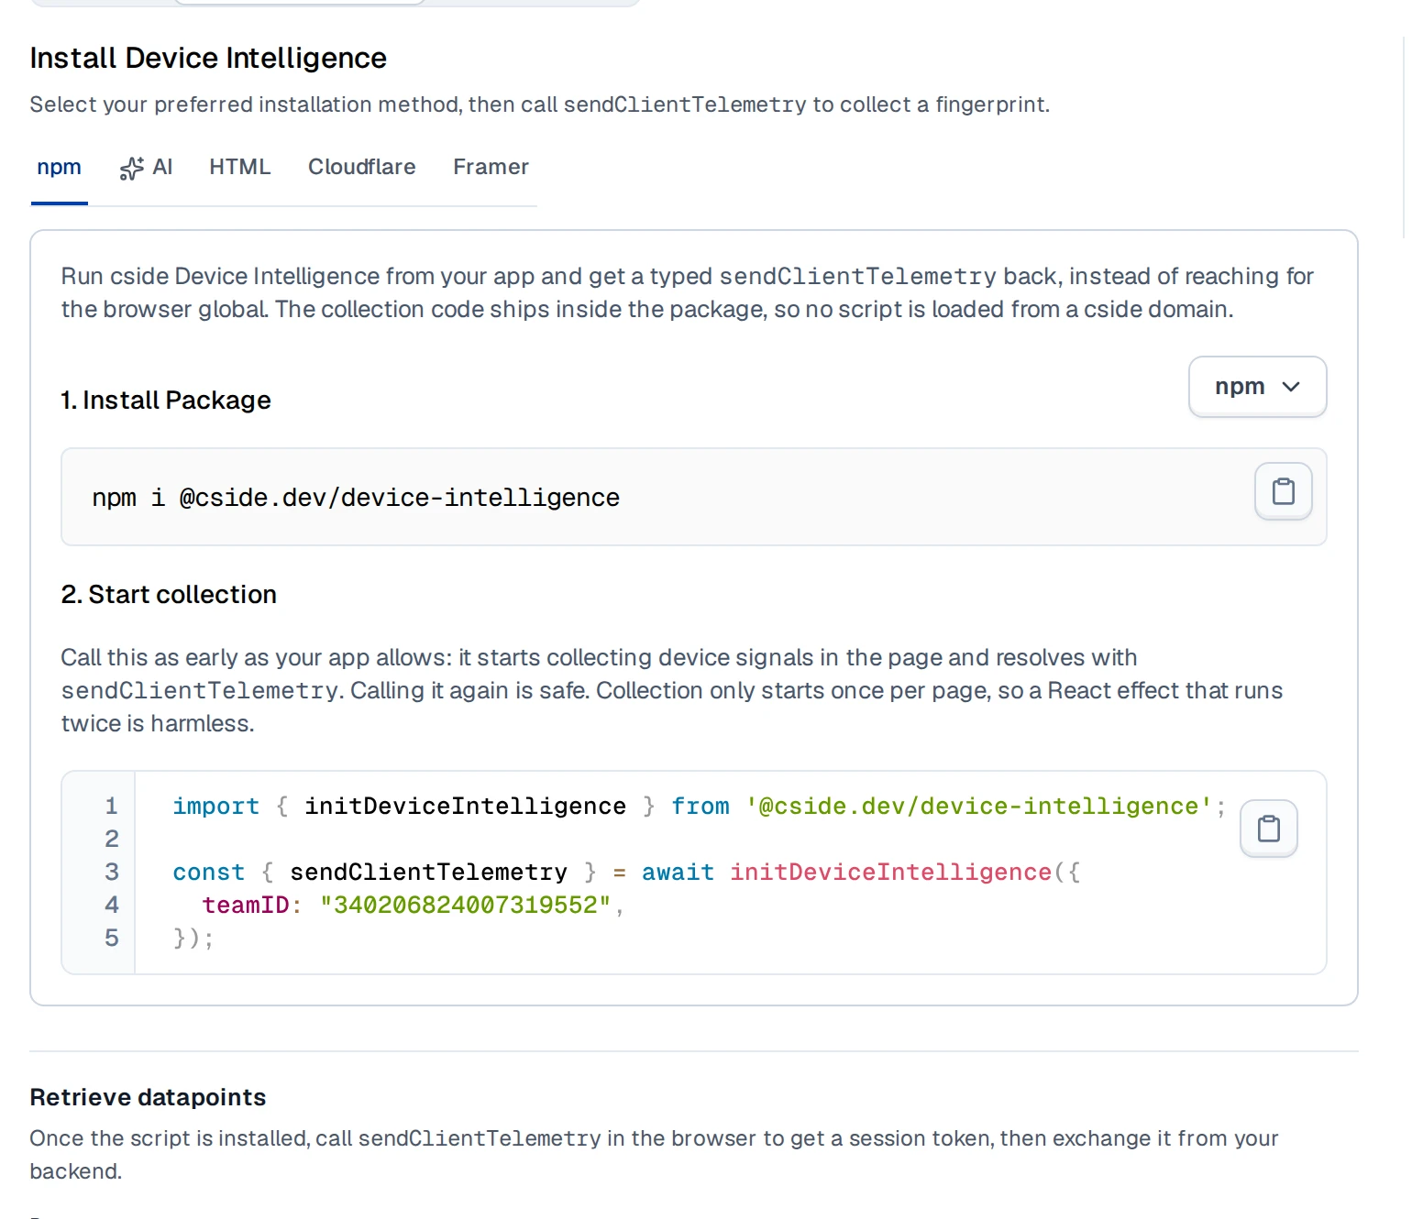Click line number 1 in the code gutter
Image resolution: width=1423 pixels, height=1219 pixels.
[112, 807]
